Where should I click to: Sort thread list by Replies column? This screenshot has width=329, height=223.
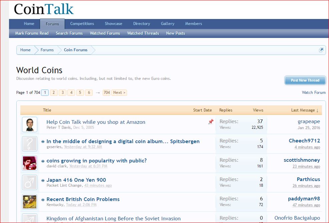tap(226, 110)
